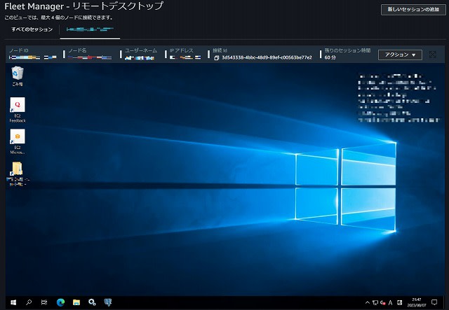Open the taskbar search magnifier

[29, 302]
